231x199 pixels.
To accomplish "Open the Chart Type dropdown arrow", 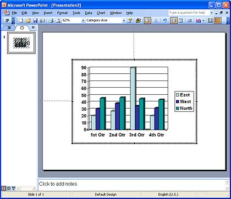I will click(x=204, y=20).
